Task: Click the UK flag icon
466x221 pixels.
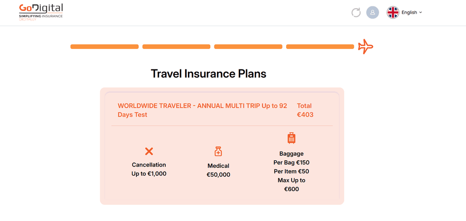Action: (393, 12)
